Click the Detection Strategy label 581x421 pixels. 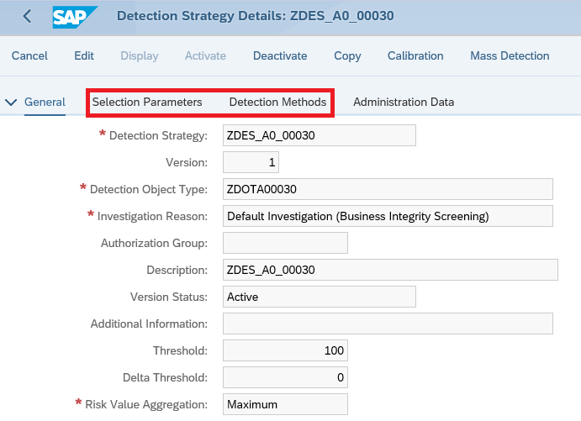point(159,136)
